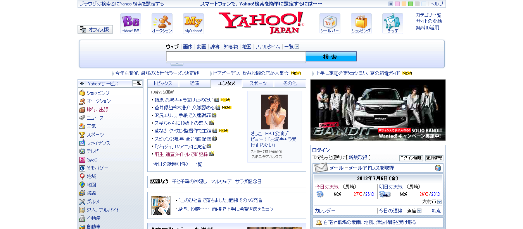Image resolution: width=523 pixels, height=229 pixels.
Task: Switch to the 経済 tab
Action: coord(195,83)
